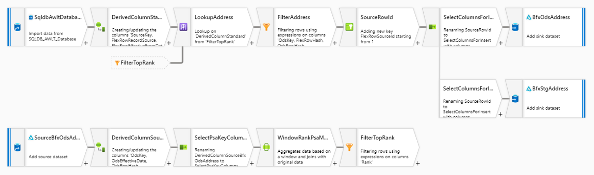The height and width of the screenshot is (175, 594).
Task: Click the select icon before BfxOdsAddress branch
Action: (x=432, y=27)
